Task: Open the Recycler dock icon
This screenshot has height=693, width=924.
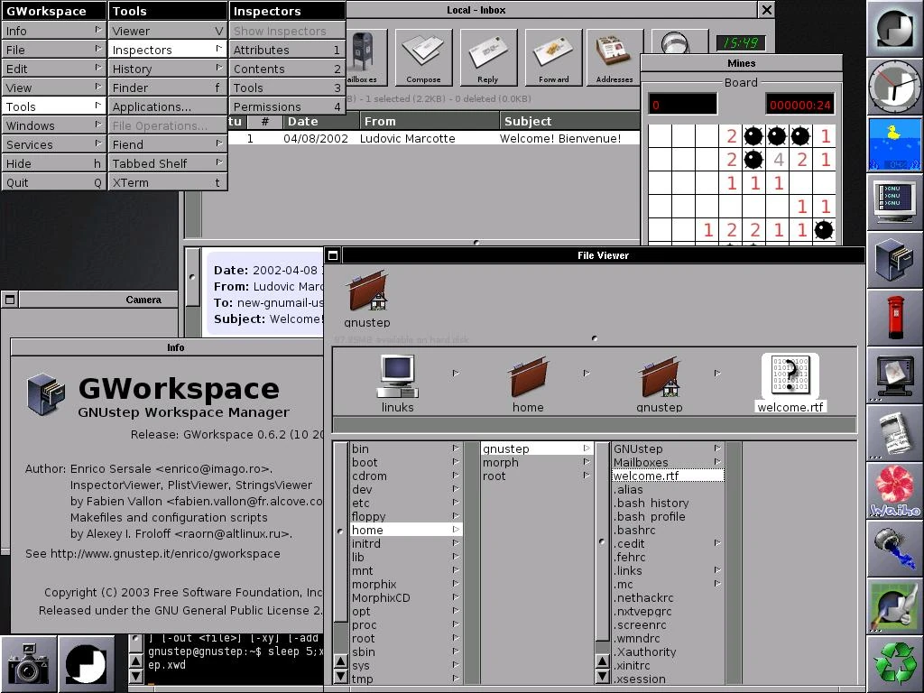Action: (894, 661)
